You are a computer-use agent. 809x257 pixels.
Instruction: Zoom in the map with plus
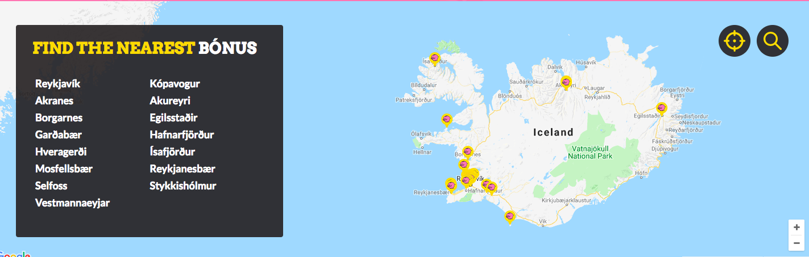(x=796, y=227)
